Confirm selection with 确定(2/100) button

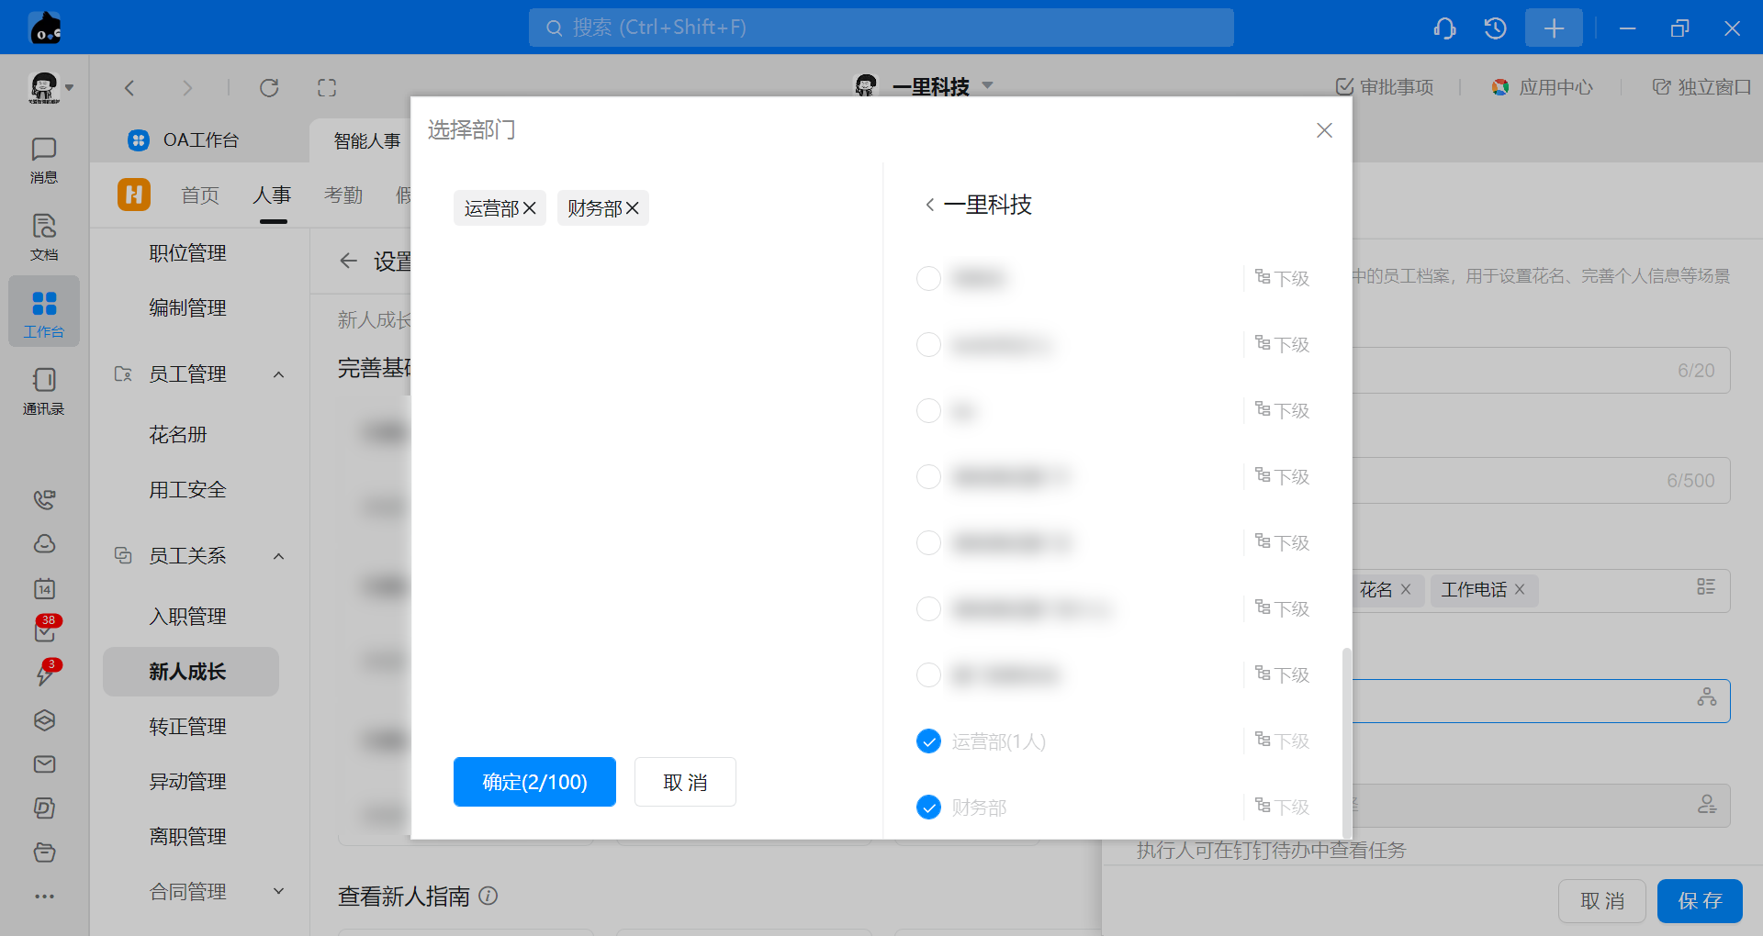534,782
